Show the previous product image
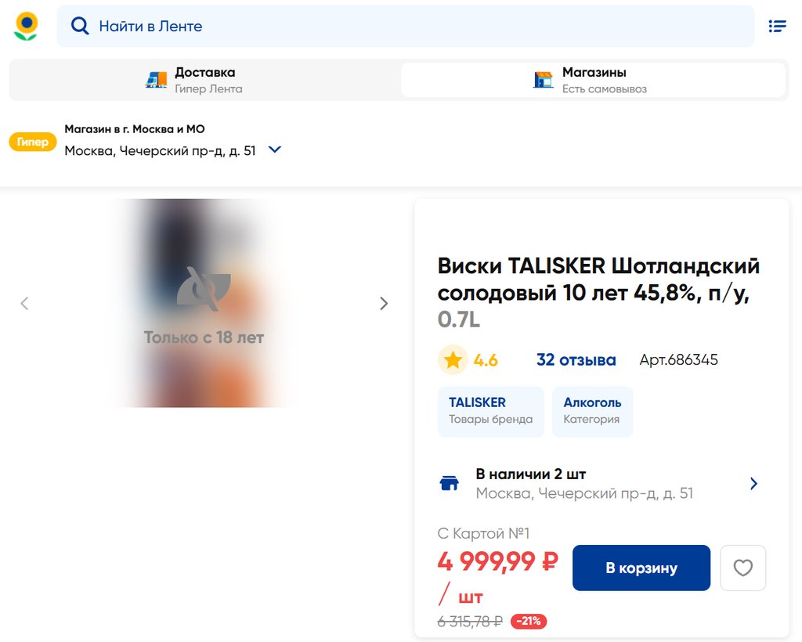This screenshot has height=642, width=802. [24, 304]
